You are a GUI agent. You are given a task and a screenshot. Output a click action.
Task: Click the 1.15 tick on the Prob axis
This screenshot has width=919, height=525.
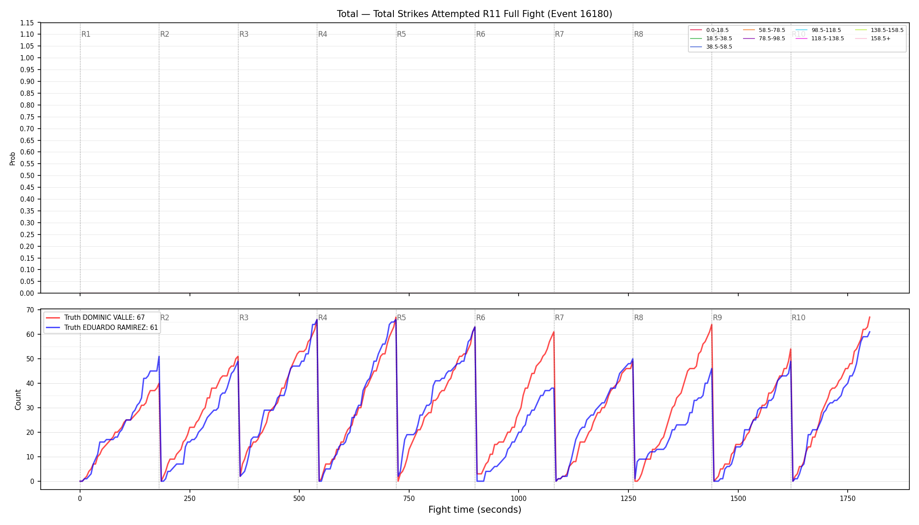tap(27, 23)
